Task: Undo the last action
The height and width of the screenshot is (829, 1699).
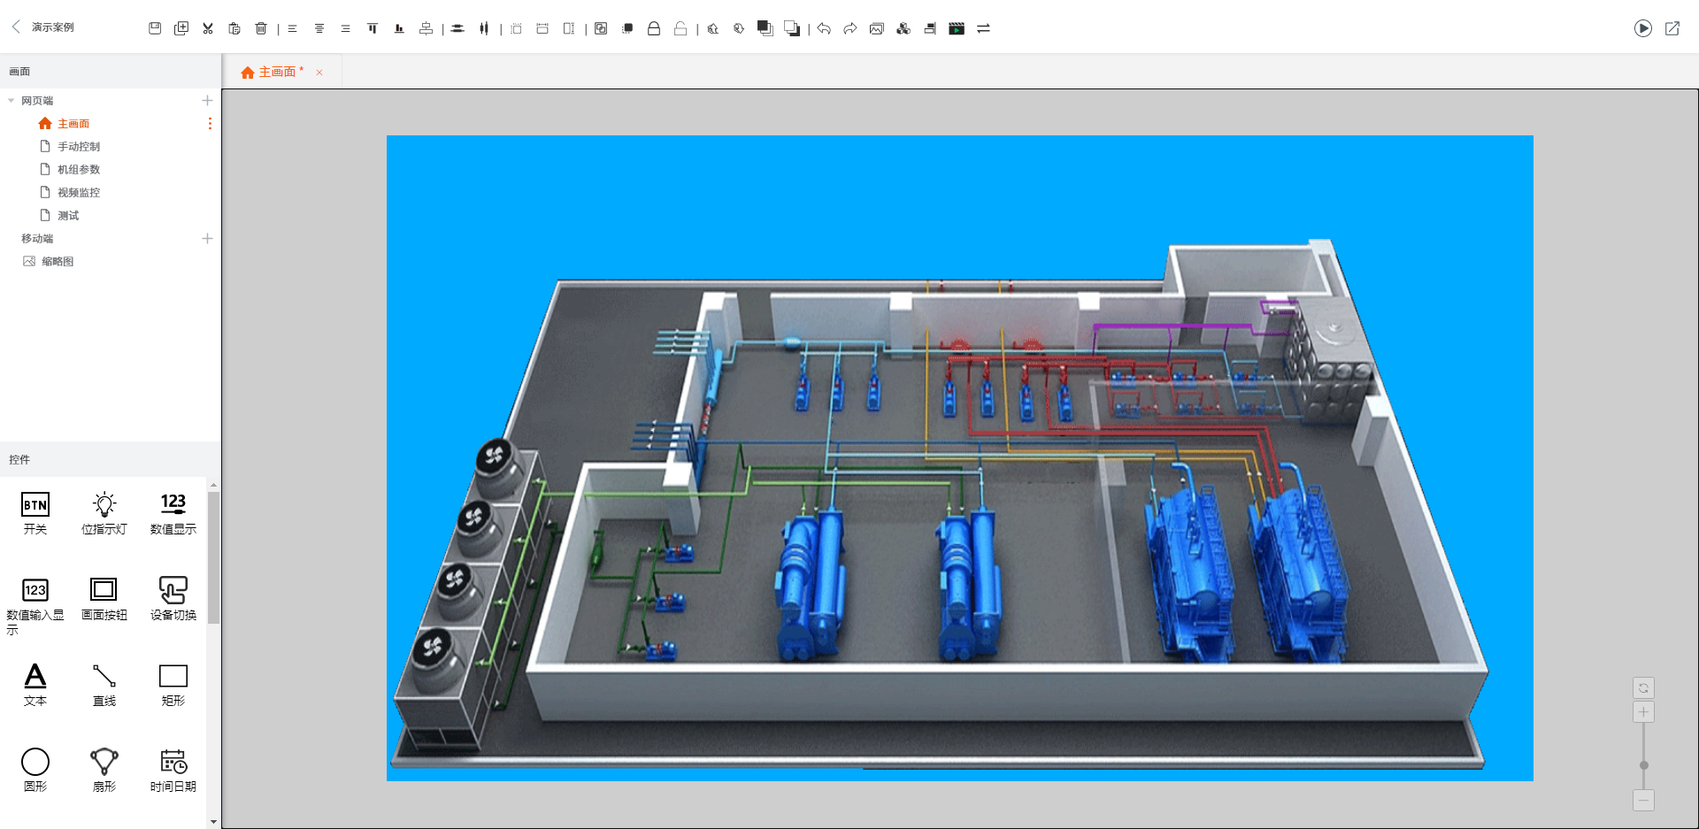Action: click(x=824, y=28)
